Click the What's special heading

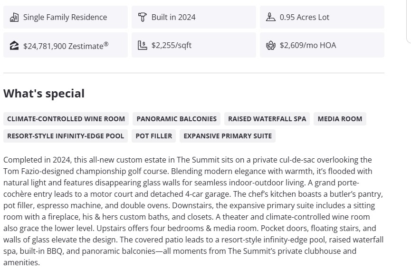tap(44, 94)
